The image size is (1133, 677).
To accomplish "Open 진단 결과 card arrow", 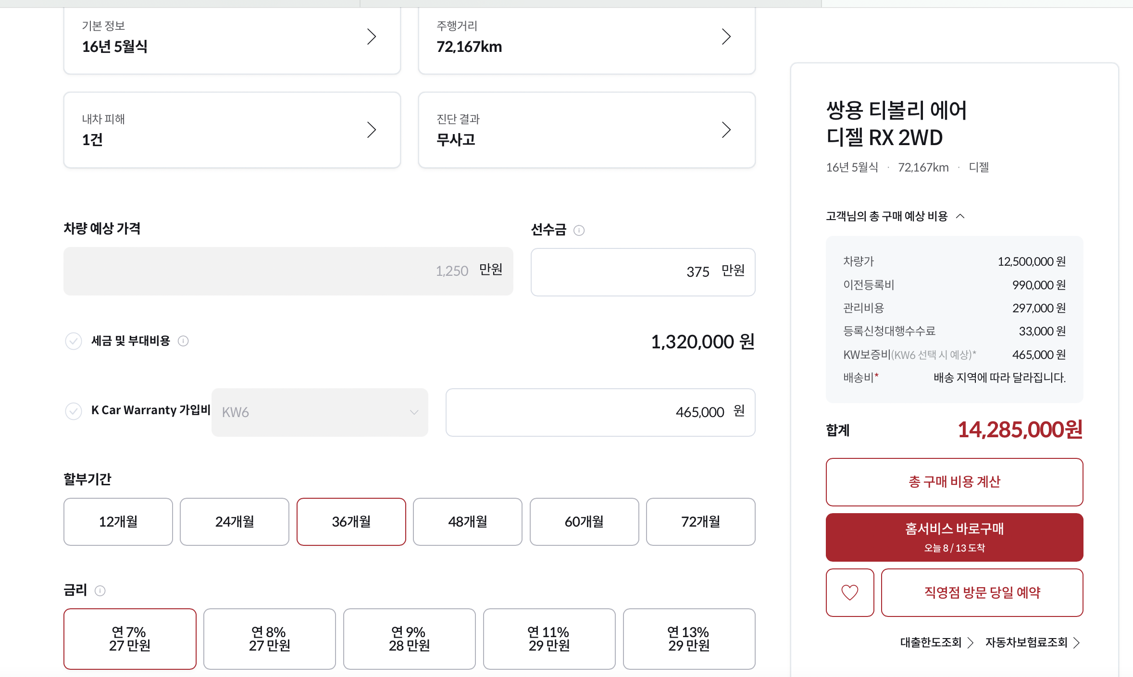I will [x=726, y=130].
